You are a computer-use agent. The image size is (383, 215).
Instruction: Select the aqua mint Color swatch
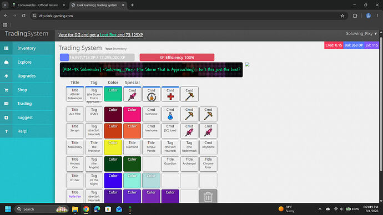(x=132, y=181)
